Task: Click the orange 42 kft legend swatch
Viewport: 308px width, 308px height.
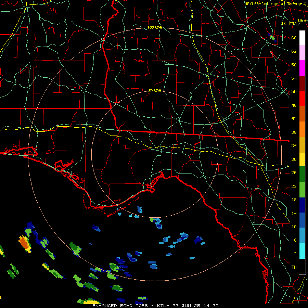Action: point(302,129)
